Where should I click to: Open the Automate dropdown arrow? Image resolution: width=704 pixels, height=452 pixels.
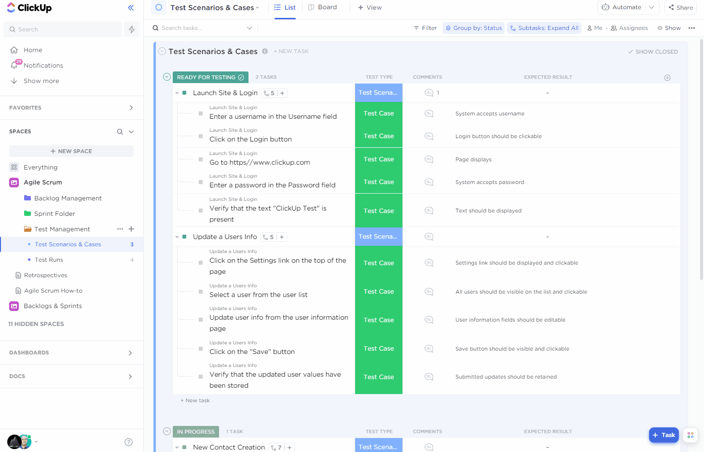point(651,7)
